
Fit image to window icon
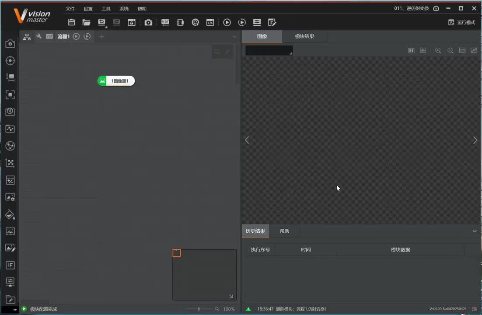point(474,50)
